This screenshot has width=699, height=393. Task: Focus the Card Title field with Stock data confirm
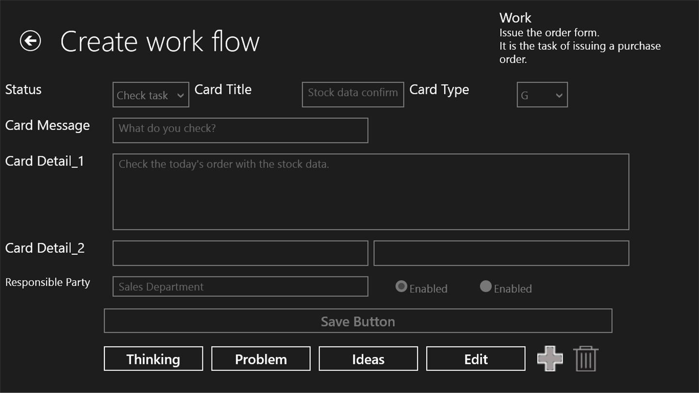pos(353,95)
